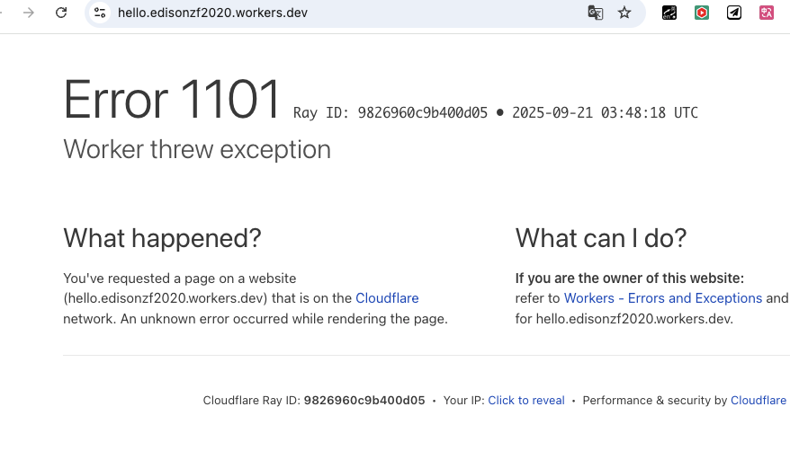Click 'for hello.edisonzf2020.workers.dev.' text

624,319
